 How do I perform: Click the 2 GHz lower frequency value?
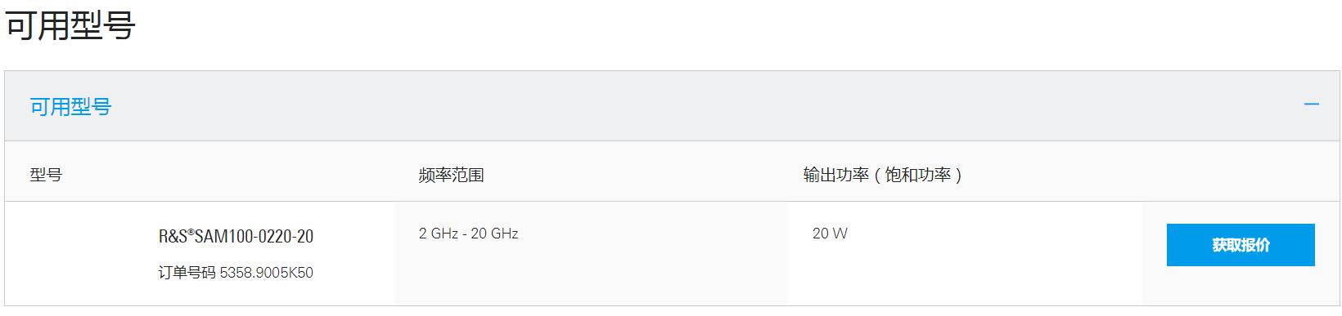click(x=438, y=234)
